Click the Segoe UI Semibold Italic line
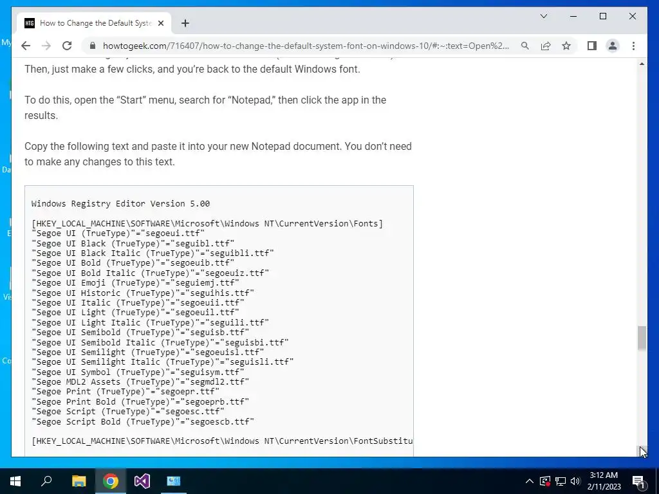The image size is (659, 494). 160,343
